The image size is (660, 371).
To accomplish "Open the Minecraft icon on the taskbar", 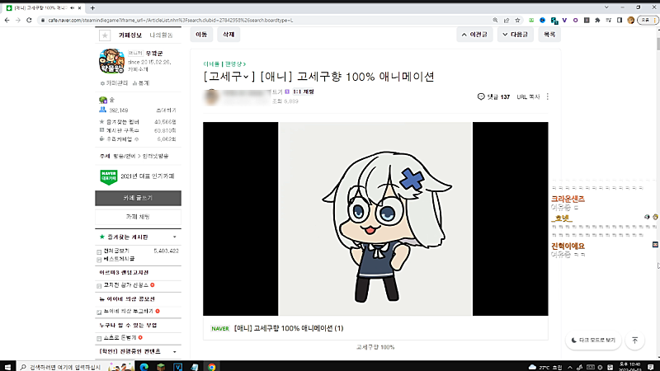I will pos(161,367).
